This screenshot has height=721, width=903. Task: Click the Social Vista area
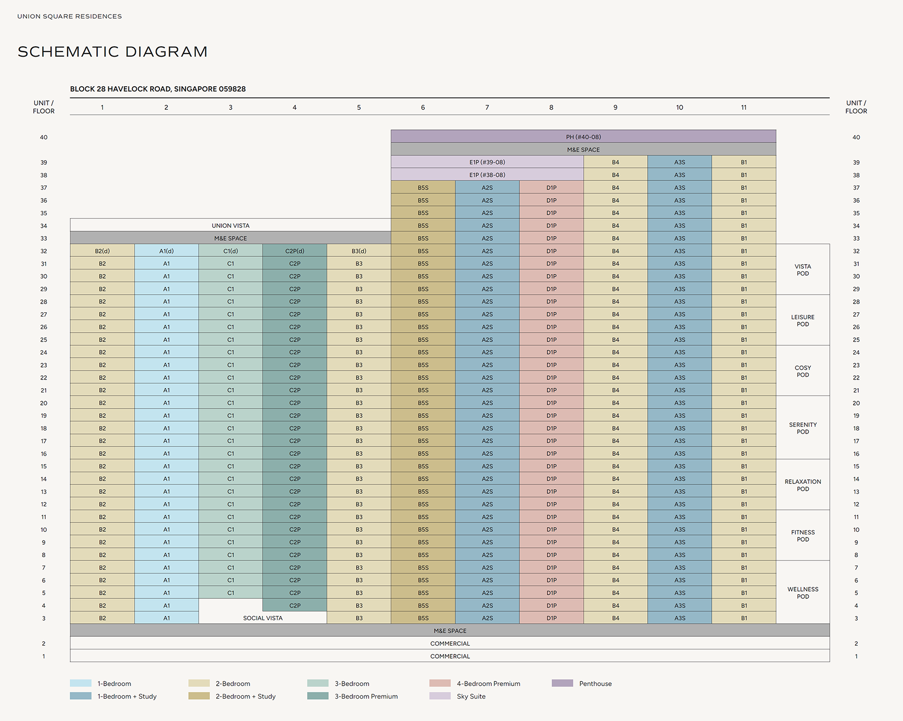(x=263, y=618)
